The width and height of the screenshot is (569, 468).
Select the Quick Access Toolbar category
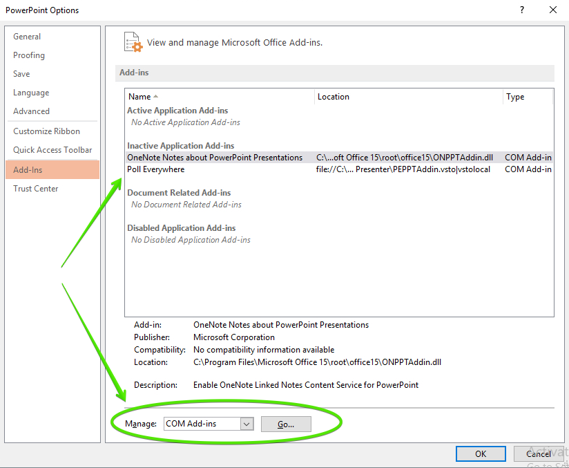(52, 150)
